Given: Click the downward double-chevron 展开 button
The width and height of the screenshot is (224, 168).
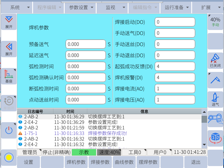Looking at the screenshot, I should (9, 22).
